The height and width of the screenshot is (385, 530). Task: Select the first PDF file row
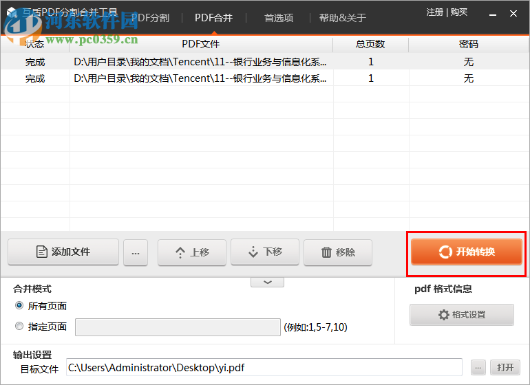coord(265,62)
